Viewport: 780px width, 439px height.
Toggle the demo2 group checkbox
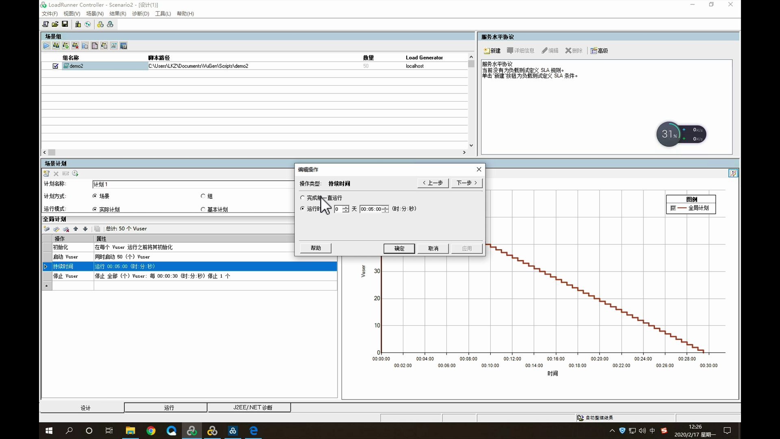tap(56, 66)
